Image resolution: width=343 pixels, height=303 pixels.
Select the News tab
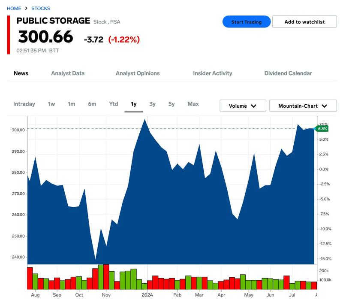point(21,73)
